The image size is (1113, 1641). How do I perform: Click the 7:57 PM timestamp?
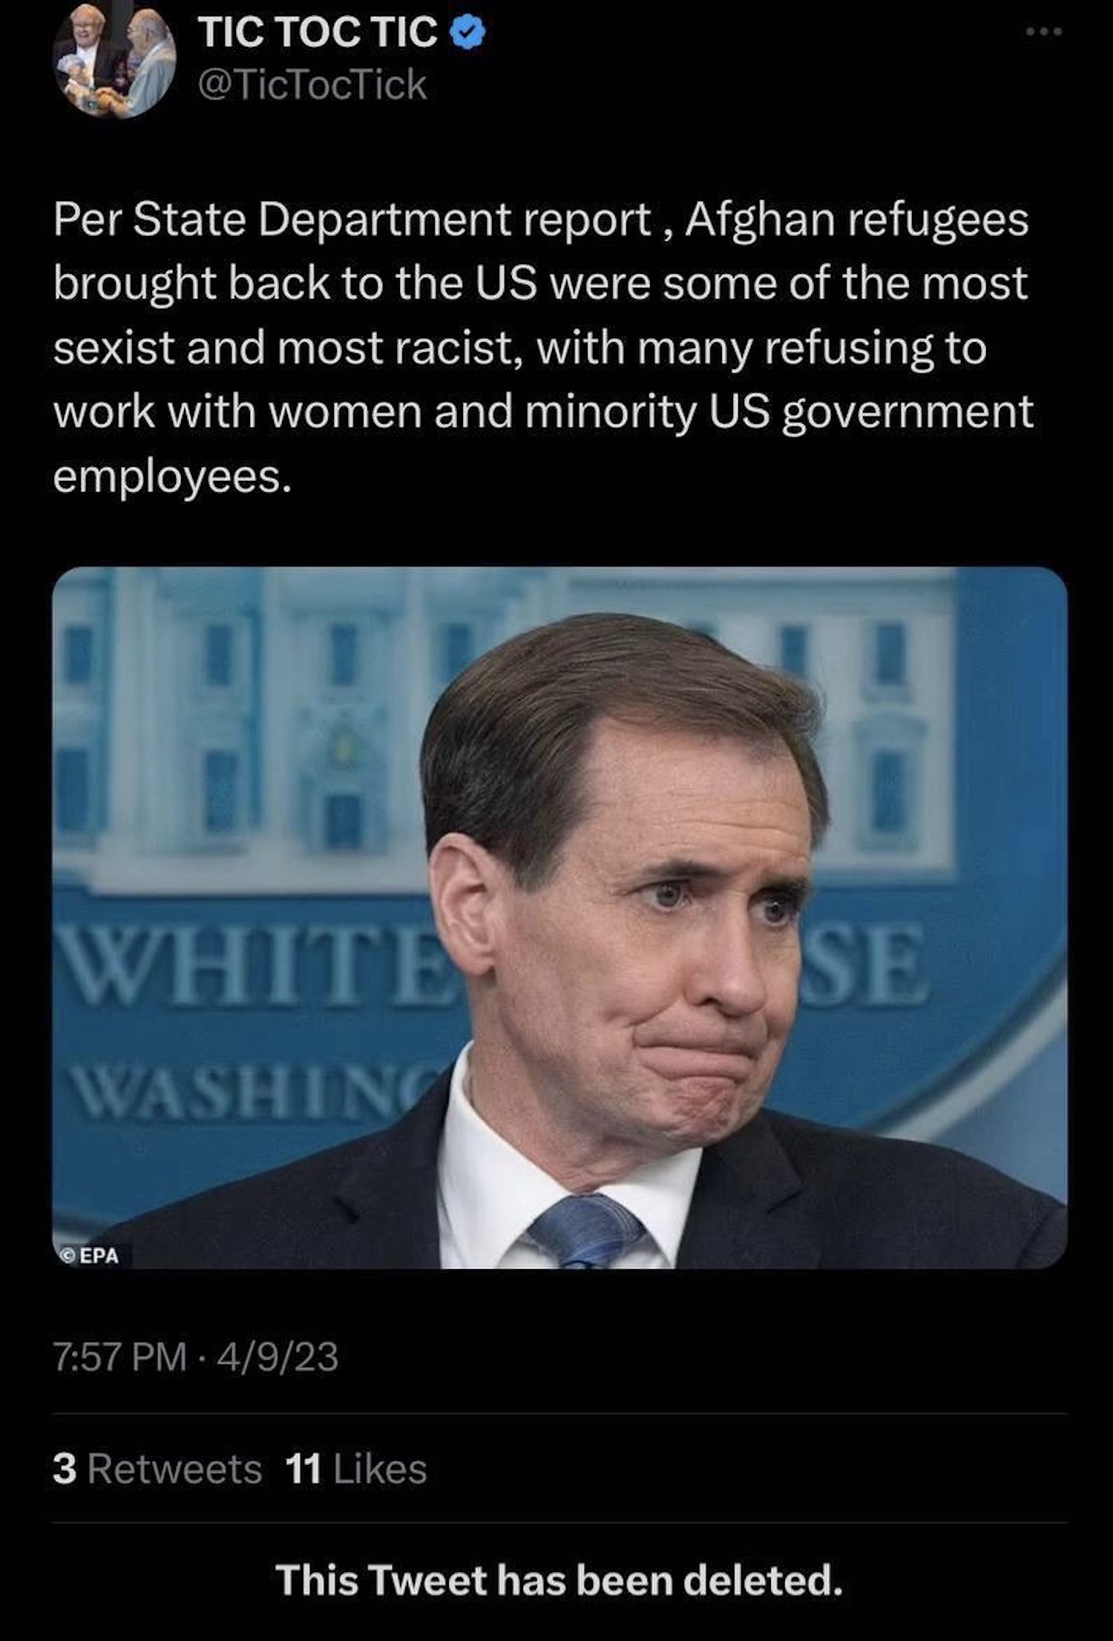pyautogui.click(x=119, y=1357)
